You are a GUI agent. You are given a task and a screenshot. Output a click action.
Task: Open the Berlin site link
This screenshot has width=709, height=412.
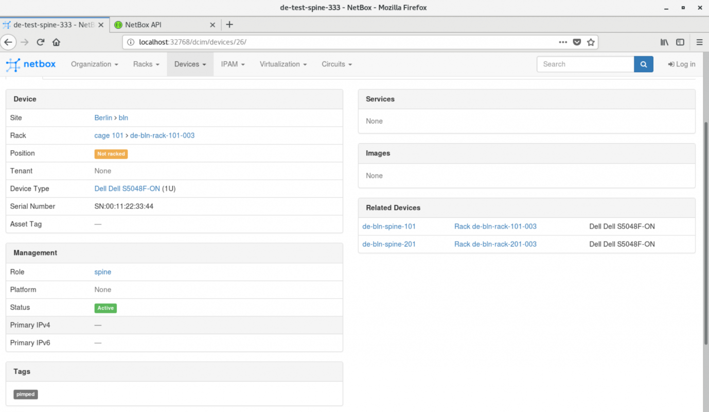pyautogui.click(x=103, y=117)
